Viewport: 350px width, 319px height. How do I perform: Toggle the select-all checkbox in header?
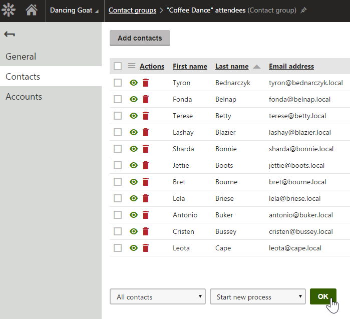[118, 66]
